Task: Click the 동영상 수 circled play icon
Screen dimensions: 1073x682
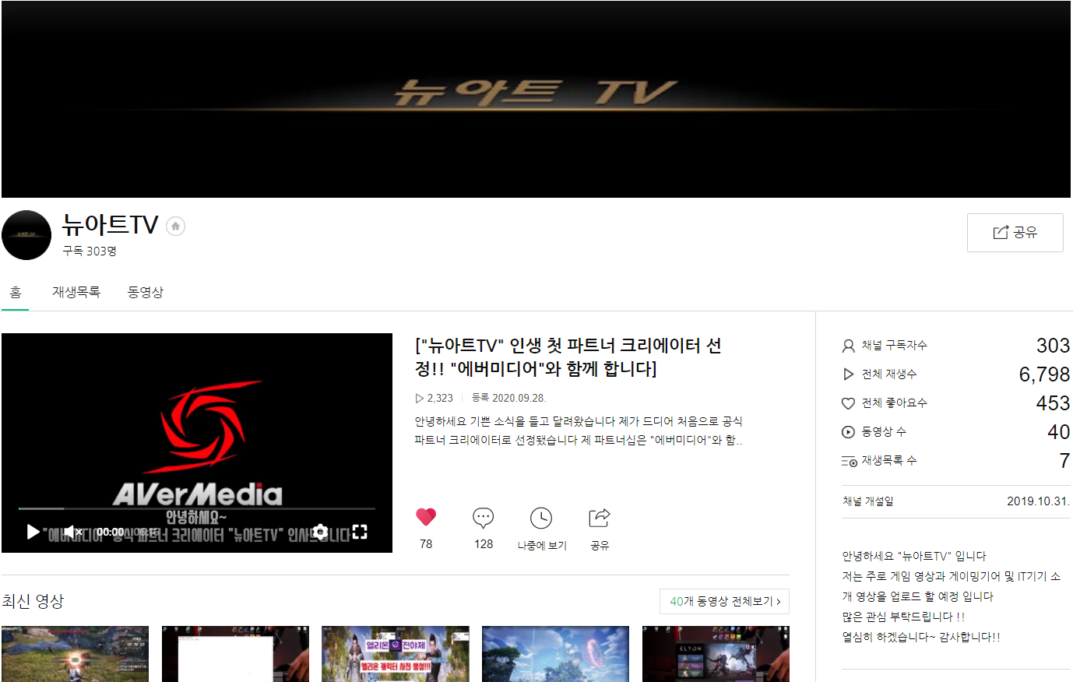Action: (x=849, y=432)
